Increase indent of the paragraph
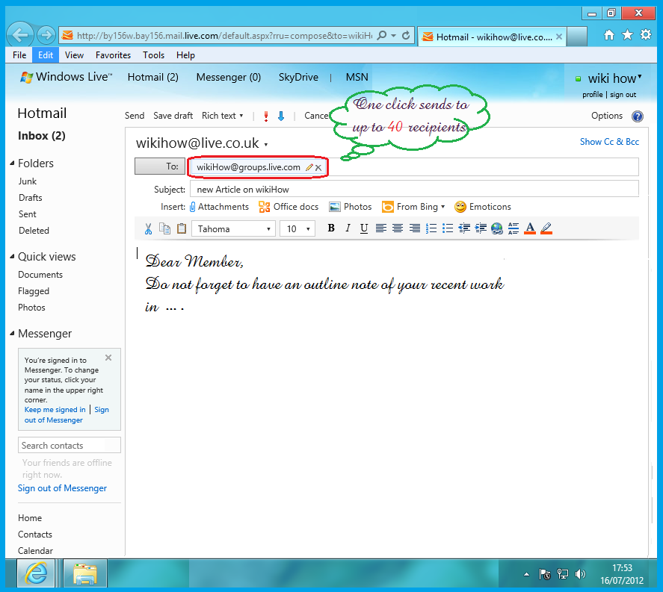This screenshot has height=592, width=663. coord(481,228)
